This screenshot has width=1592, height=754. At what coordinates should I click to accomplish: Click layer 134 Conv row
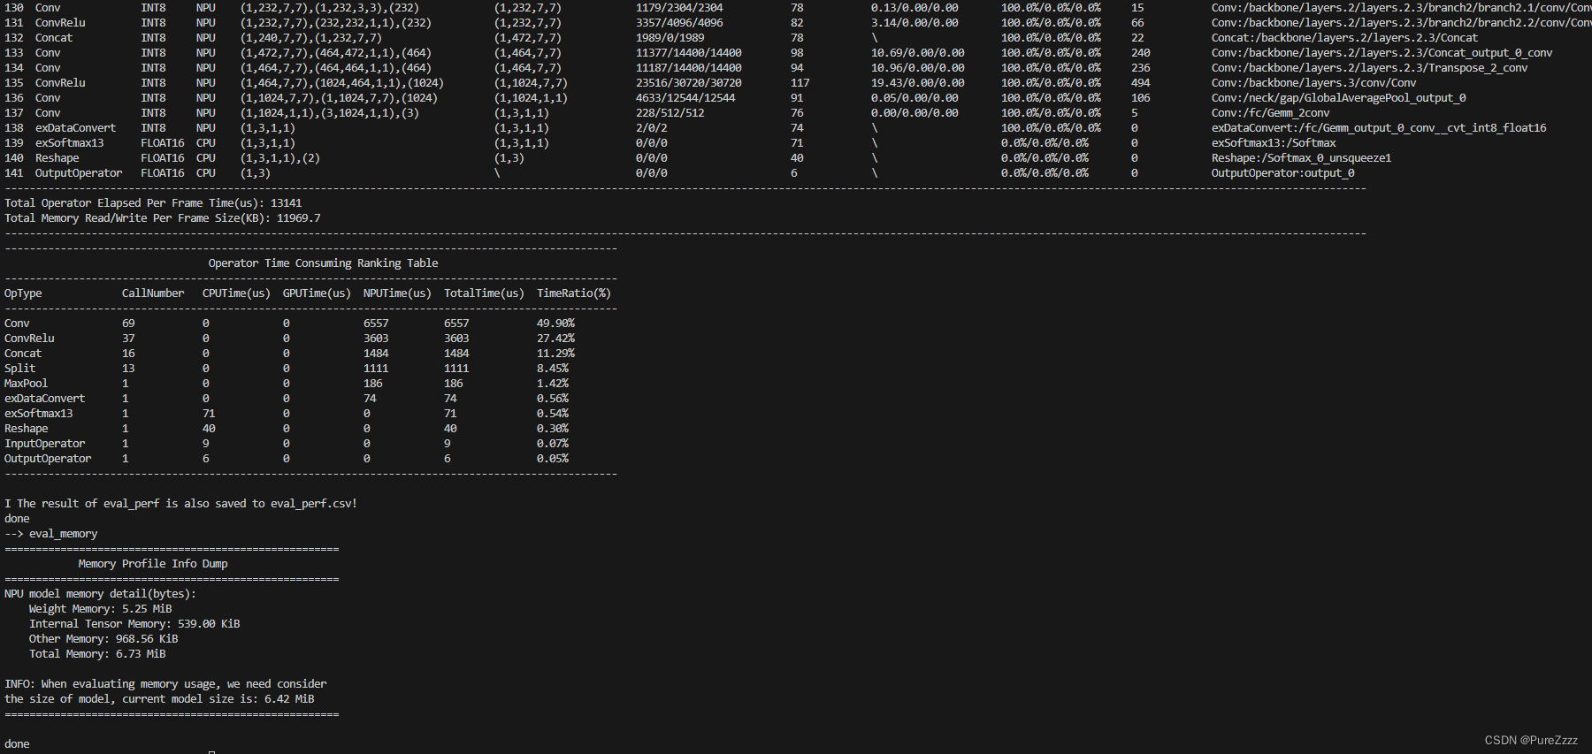click(766, 67)
